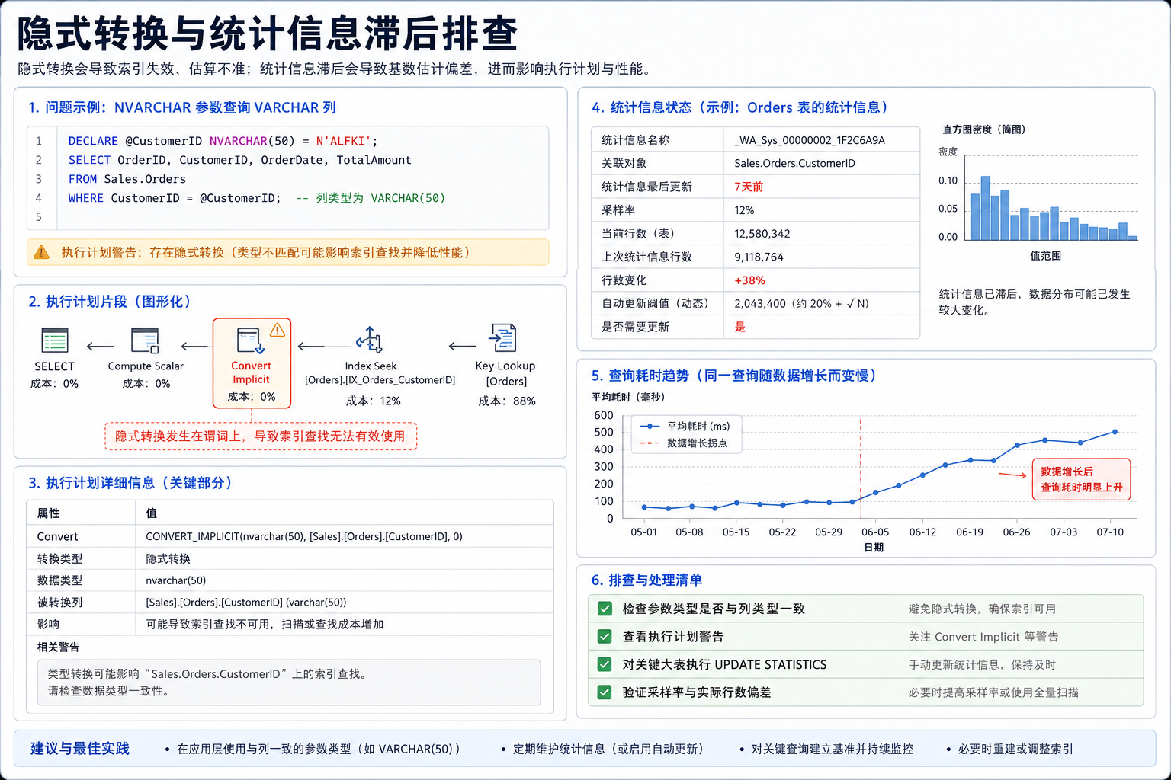Viewport: 1171px width, 780px height.
Task: Click the 隐式转换 value in 转换类型 row
Action: pos(168,558)
